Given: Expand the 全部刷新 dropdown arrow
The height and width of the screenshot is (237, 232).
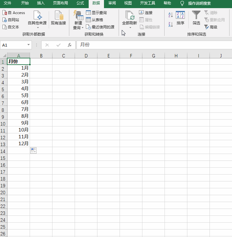Looking at the screenshot, I should [x=130, y=28].
